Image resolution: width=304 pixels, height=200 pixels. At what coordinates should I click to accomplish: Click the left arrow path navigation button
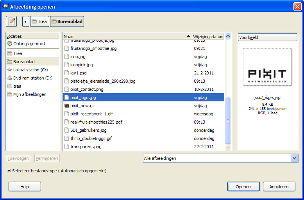(25, 21)
